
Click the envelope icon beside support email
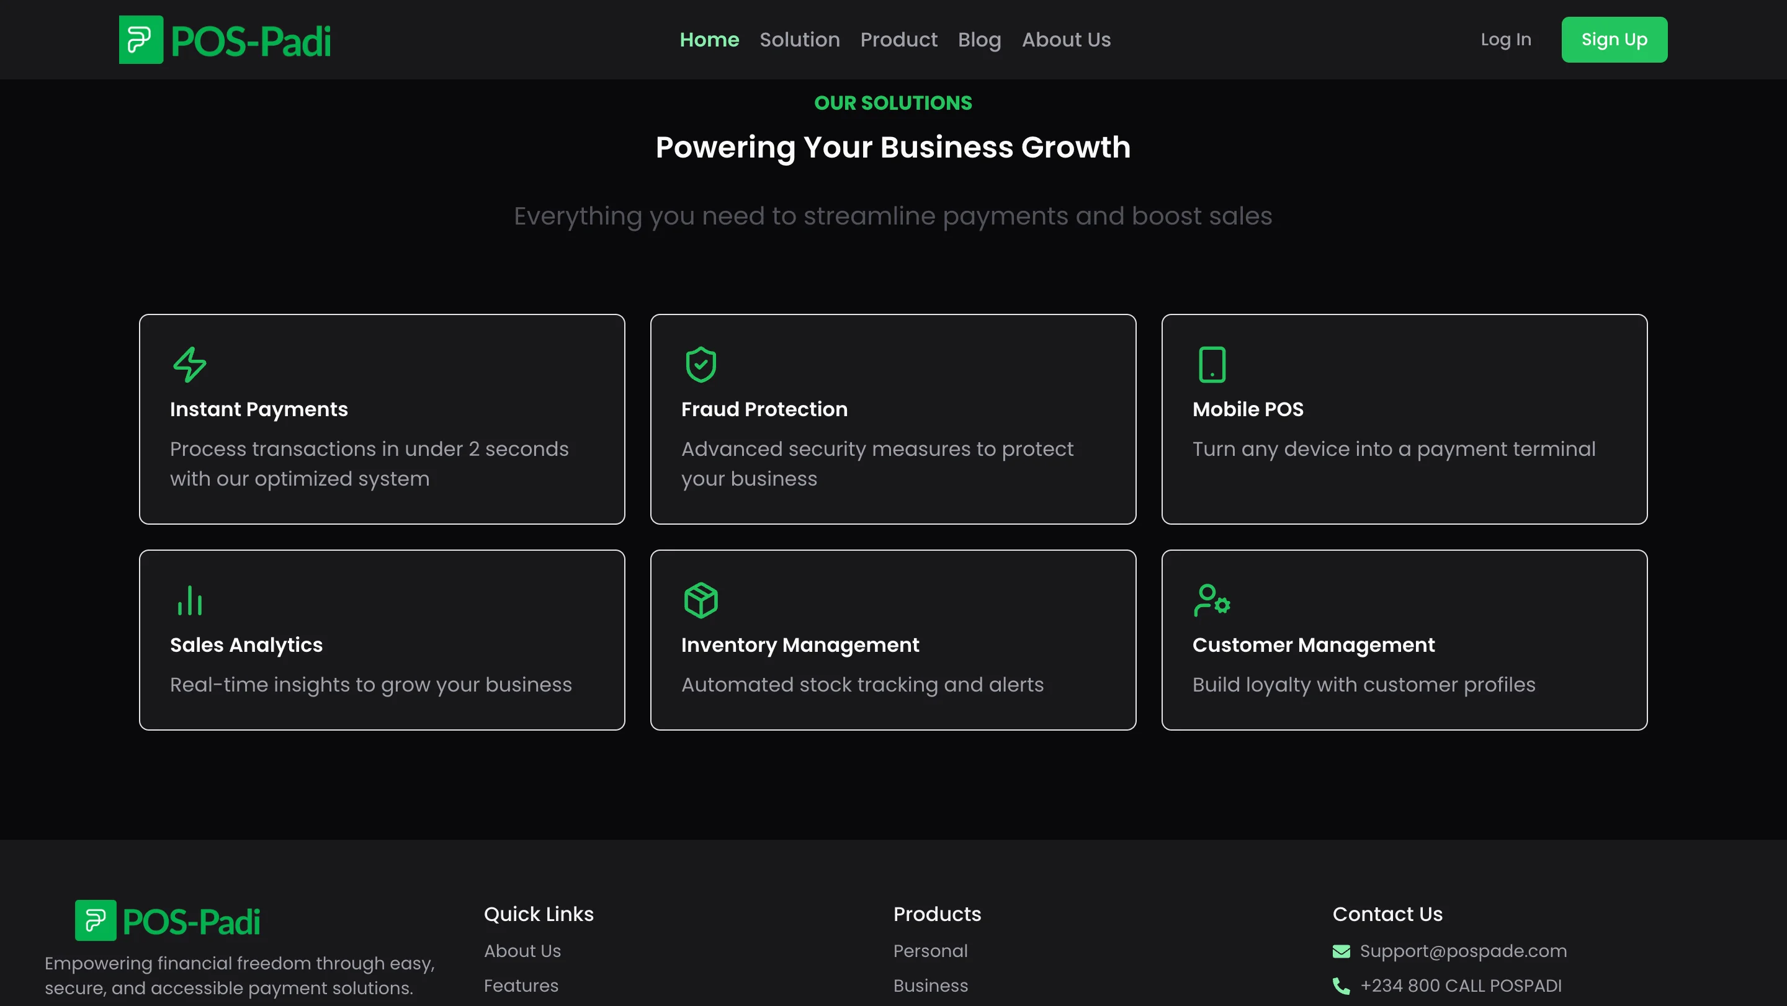1341,951
